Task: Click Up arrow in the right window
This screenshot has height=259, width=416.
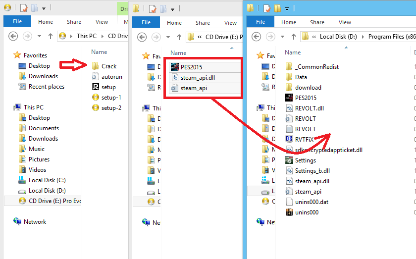Action: [293, 37]
